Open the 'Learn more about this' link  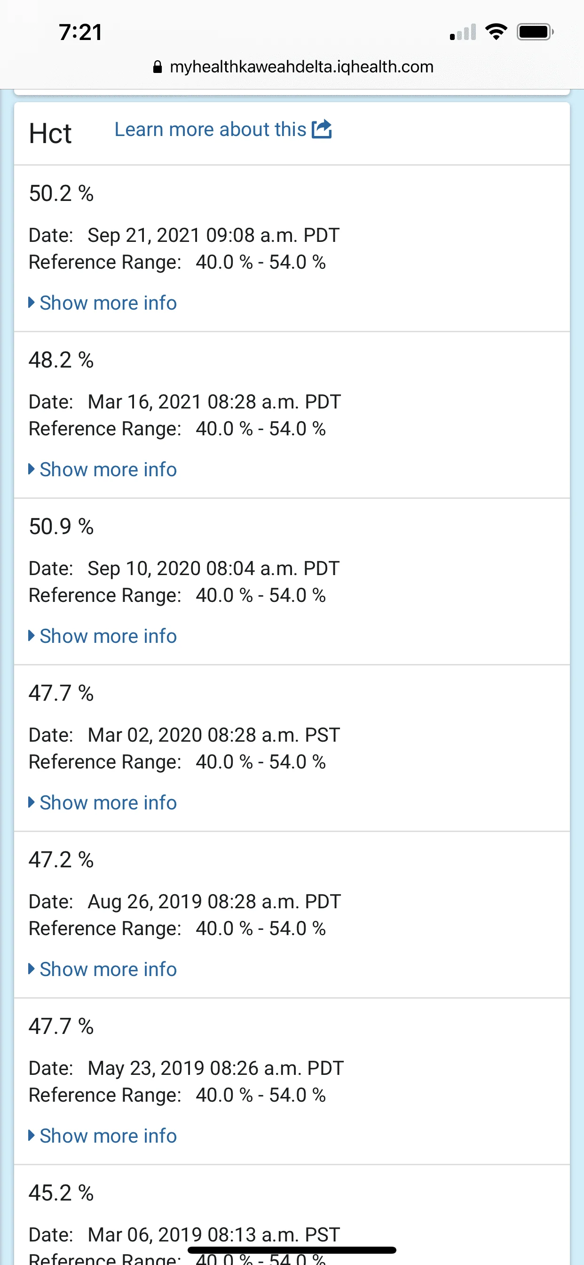click(211, 129)
